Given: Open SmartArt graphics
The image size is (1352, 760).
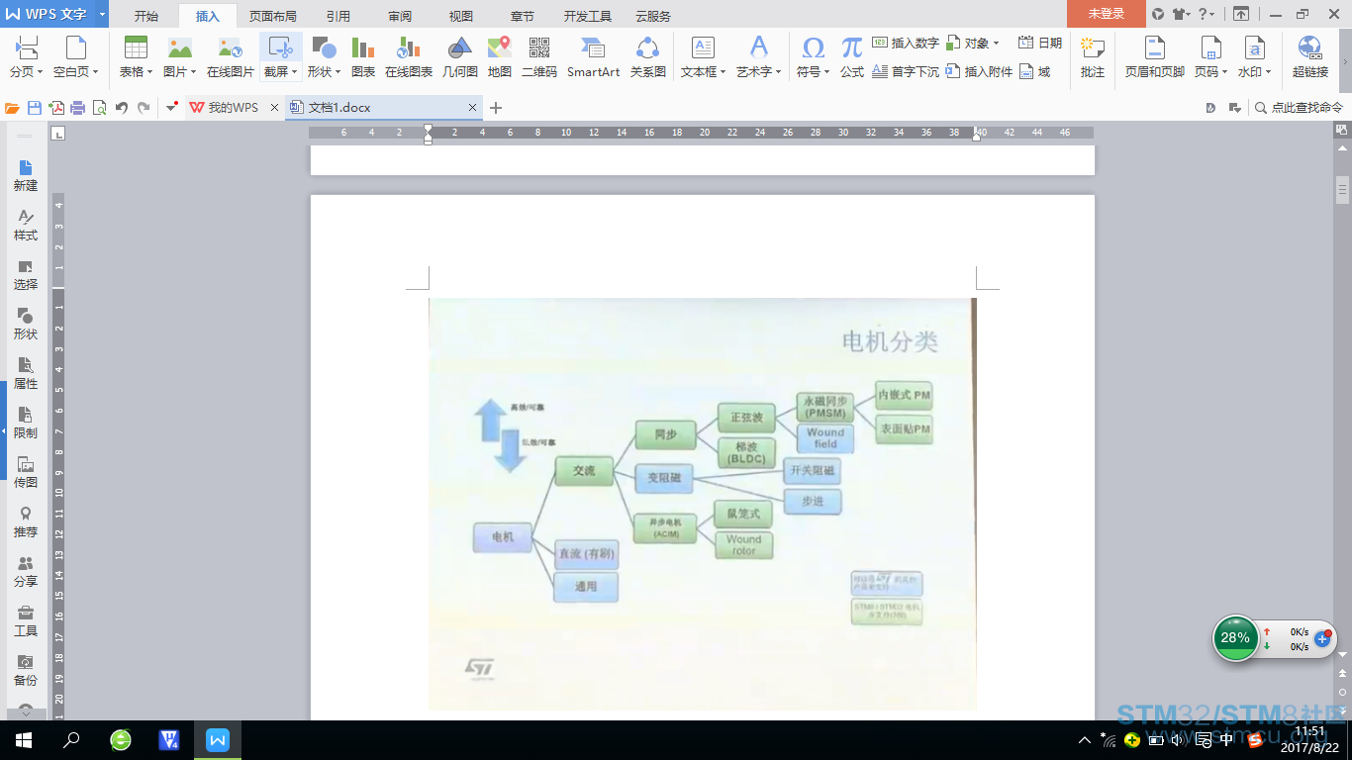Looking at the screenshot, I should click(x=593, y=57).
